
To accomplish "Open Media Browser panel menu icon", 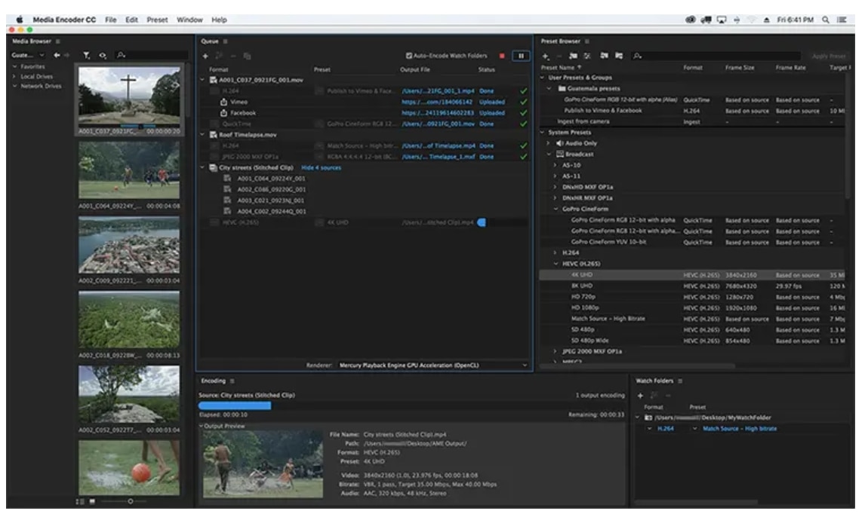I will (x=57, y=41).
